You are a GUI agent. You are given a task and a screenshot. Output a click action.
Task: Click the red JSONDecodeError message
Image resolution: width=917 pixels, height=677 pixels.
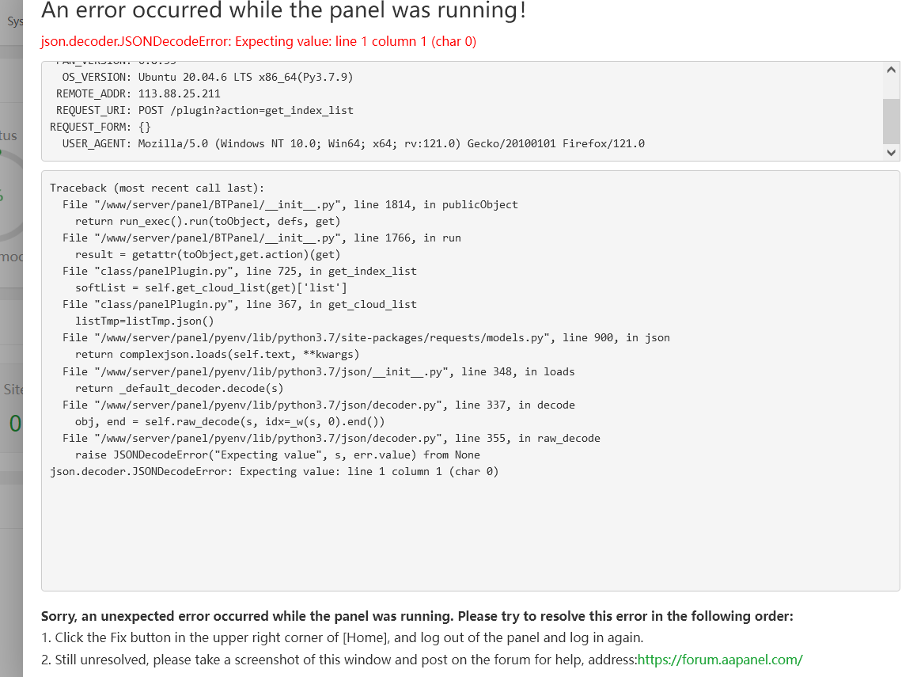[x=259, y=41]
